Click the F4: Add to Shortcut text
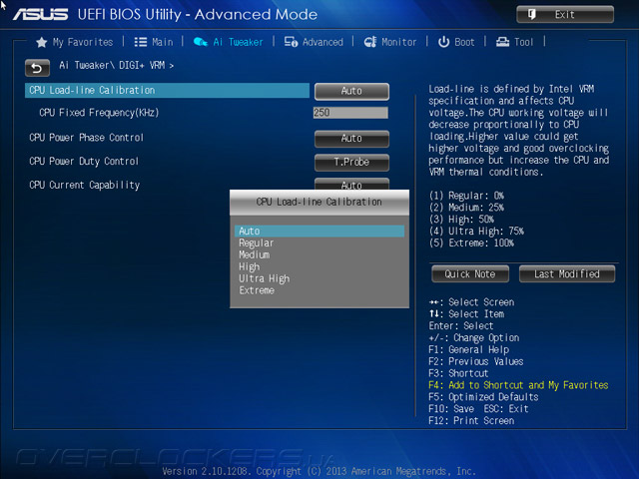Screen dimensions: 639x479 518,385
